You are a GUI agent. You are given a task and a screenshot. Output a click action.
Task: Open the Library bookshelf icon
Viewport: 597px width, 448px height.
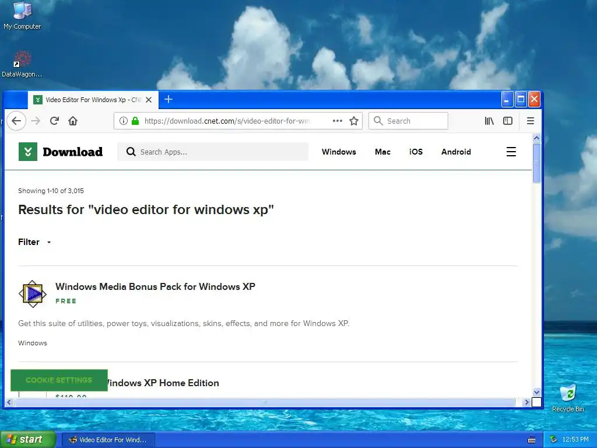[x=489, y=121]
